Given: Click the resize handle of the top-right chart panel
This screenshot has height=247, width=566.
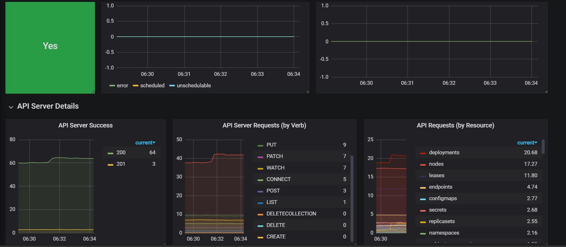Looking at the screenshot, I should (x=546, y=92).
